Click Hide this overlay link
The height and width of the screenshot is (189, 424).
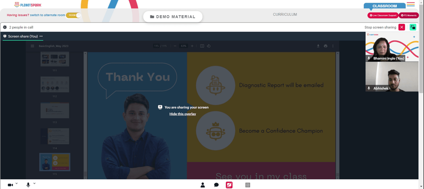[x=182, y=114]
